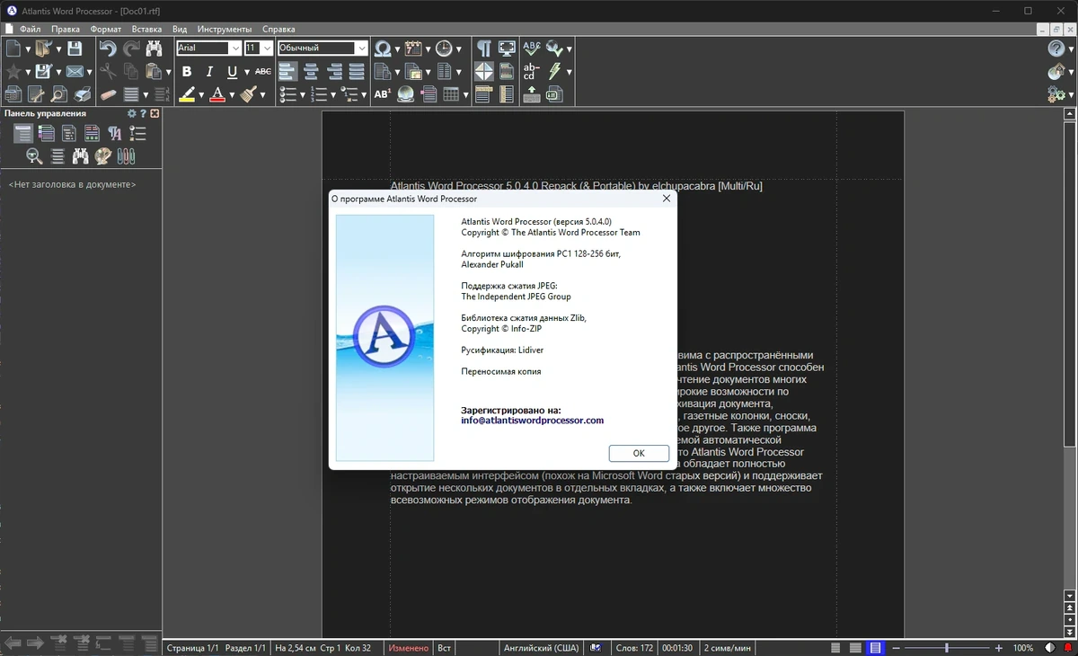Image resolution: width=1078 pixels, height=656 pixels.
Task: Click OK in the about dialog
Action: (639, 454)
